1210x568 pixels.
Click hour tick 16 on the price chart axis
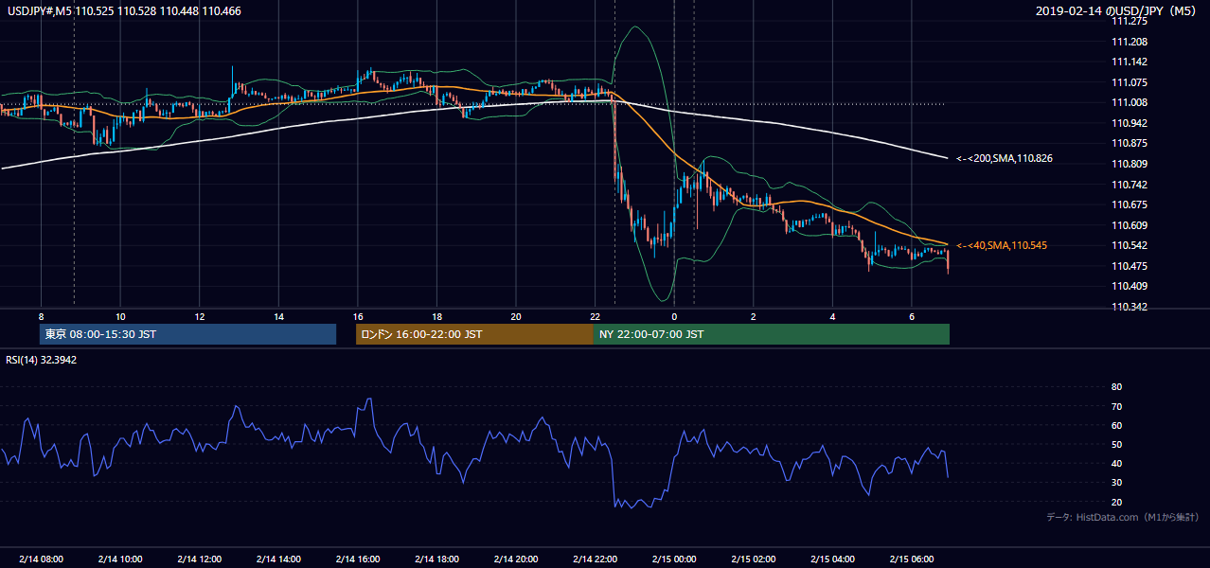tap(358, 315)
